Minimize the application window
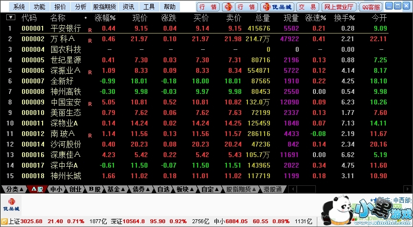This screenshot has width=413, height=227. click(389, 6)
